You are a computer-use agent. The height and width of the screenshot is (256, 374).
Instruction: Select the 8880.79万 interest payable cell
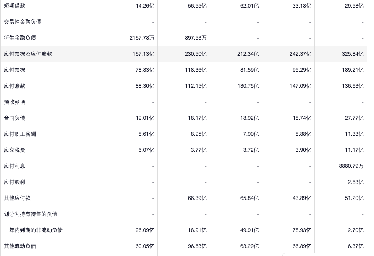coord(351,166)
